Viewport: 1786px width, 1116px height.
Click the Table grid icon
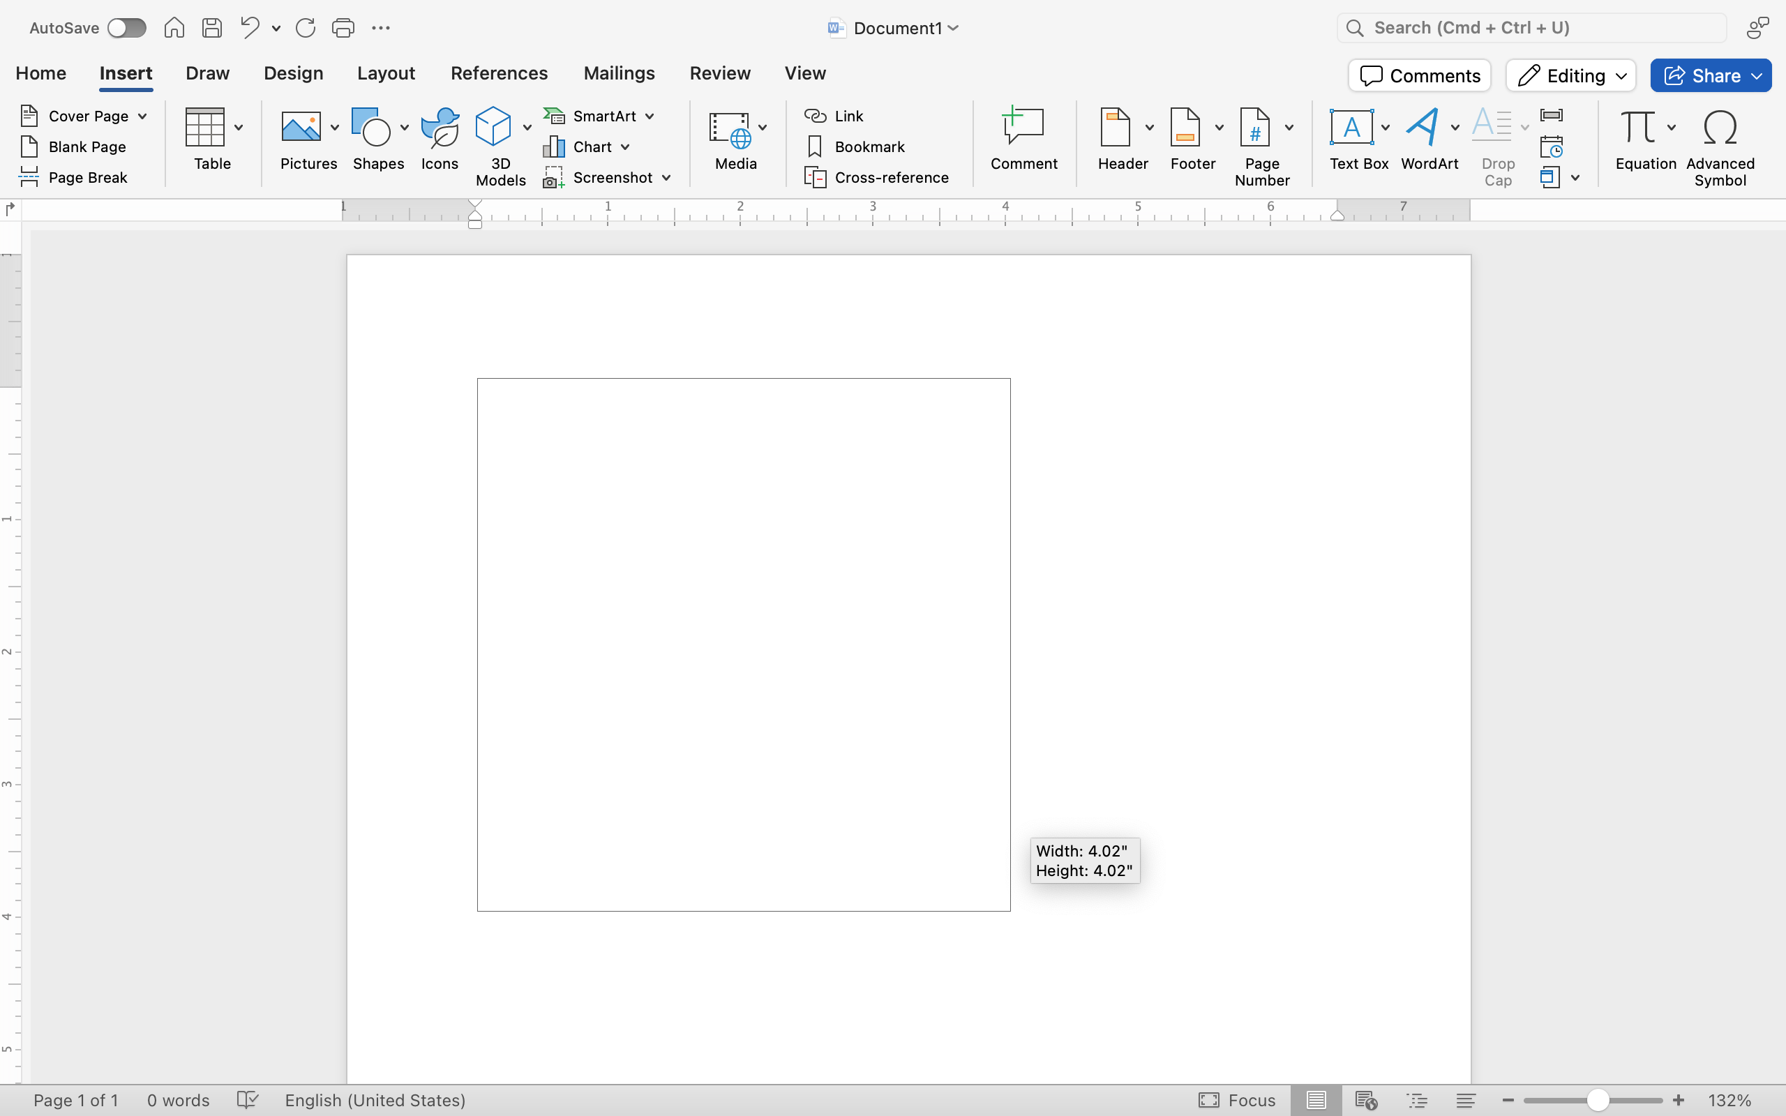point(204,127)
